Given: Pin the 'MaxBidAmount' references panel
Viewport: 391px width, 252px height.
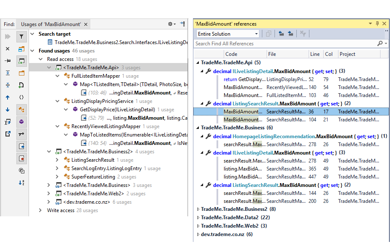Looking at the screenshot, I should click(x=377, y=24).
